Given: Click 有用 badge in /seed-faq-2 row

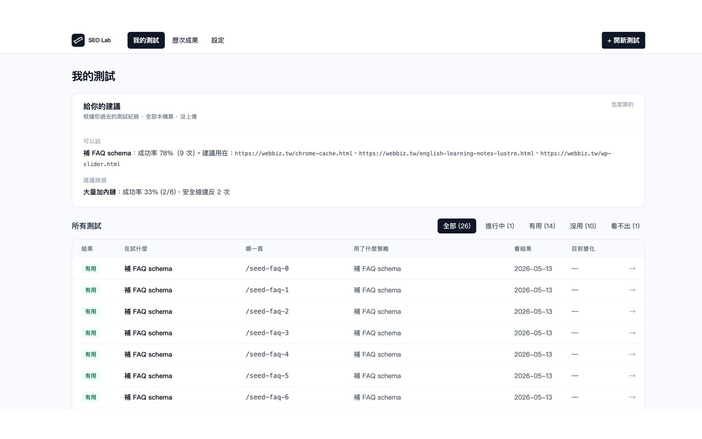Looking at the screenshot, I should (90, 311).
